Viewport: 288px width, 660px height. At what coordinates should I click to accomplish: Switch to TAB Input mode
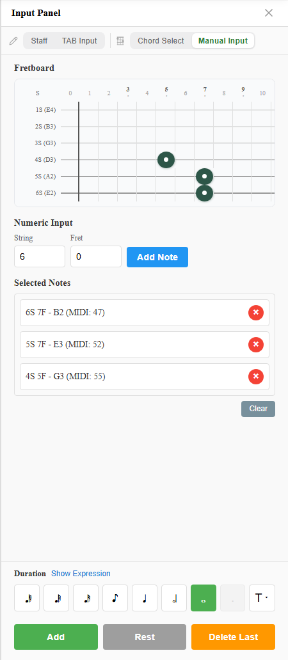tap(79, 41)
